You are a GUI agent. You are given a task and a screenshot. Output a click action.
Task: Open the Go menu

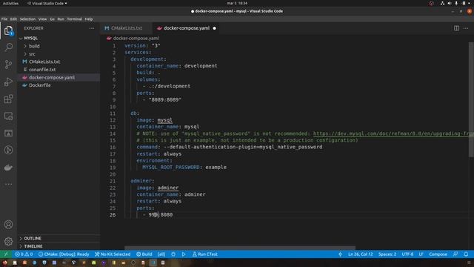point(52,19)
